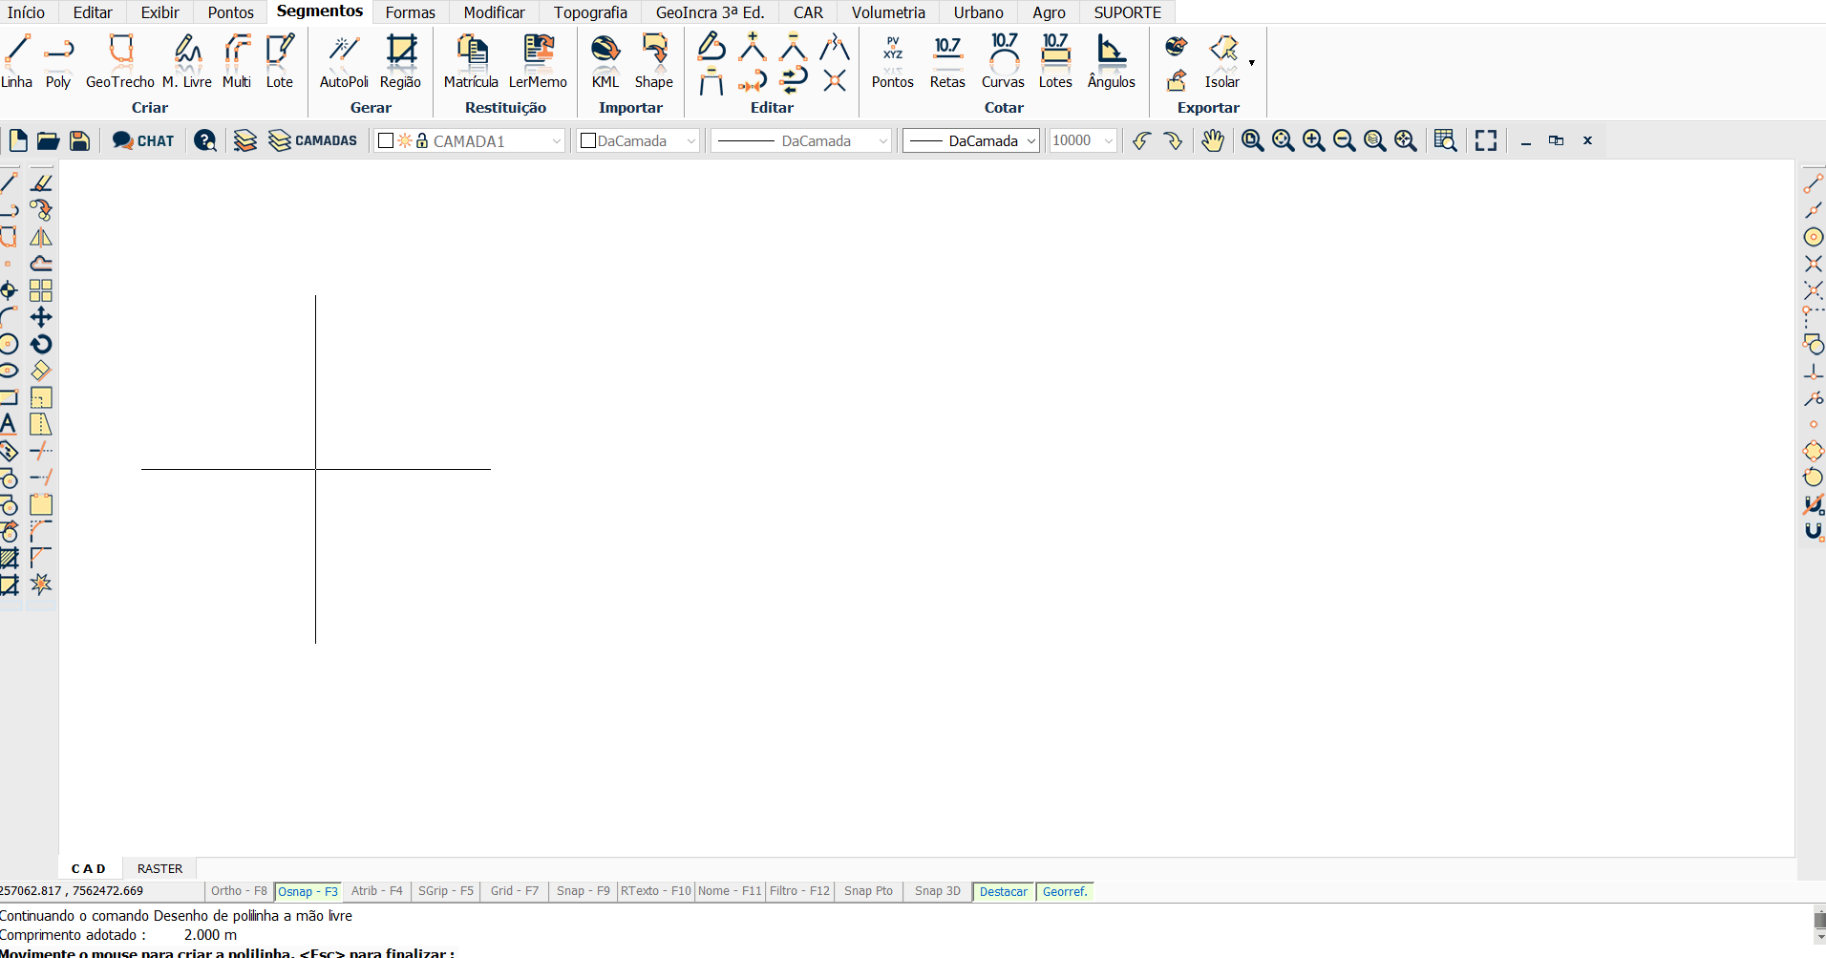Choose the Curvas dimension tool
This screenshot has width=1826, height=958.
(1003, 61)
